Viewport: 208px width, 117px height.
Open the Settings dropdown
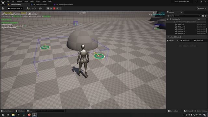(x=201, y=8)
